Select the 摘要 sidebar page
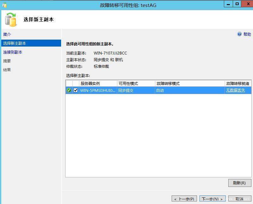253x204 pixels. point(7,61)
